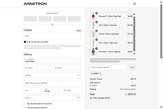
Task: Click the first express checkout button
Action: pyautogui.click(x=30, y=19)
